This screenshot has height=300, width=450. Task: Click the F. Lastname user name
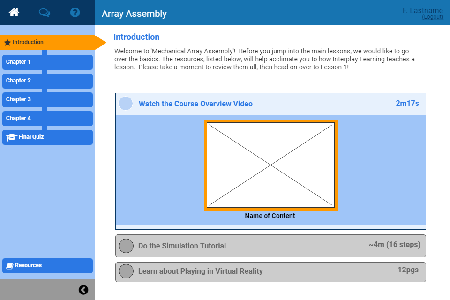pos(423,11)
